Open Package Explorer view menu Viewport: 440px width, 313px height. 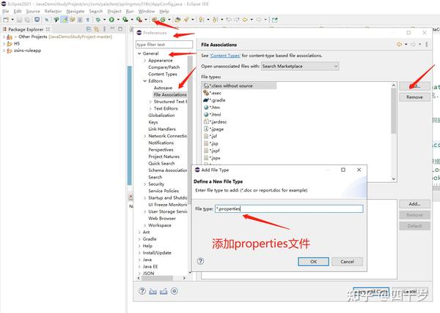pyautogui.click(x=104, y=29)
